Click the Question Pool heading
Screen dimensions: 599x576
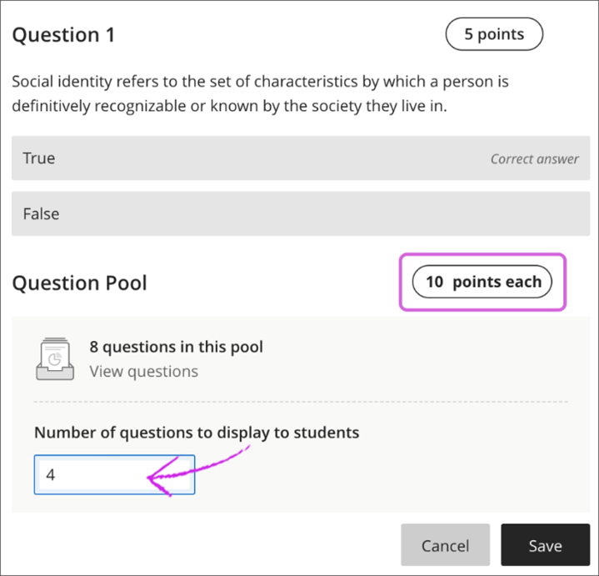pyautogui.click(x=79, y=283)
